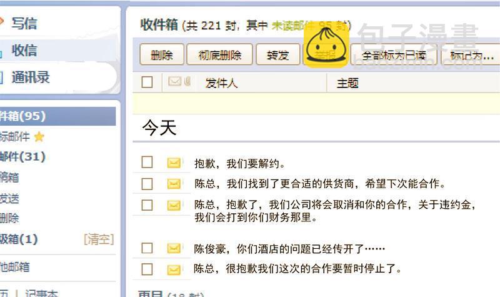Switch to the 通讯录 contacts tab
The height and width of the screenshot is (297, 500).
(30, 78)
